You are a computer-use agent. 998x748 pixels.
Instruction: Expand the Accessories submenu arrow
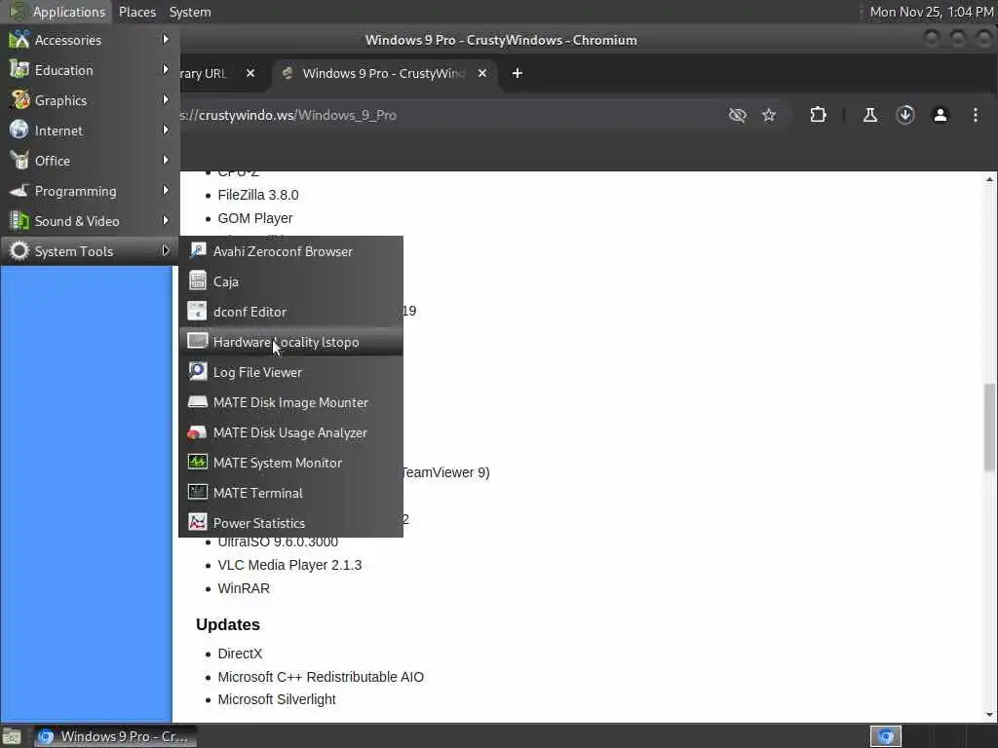(x=166, y=39)
